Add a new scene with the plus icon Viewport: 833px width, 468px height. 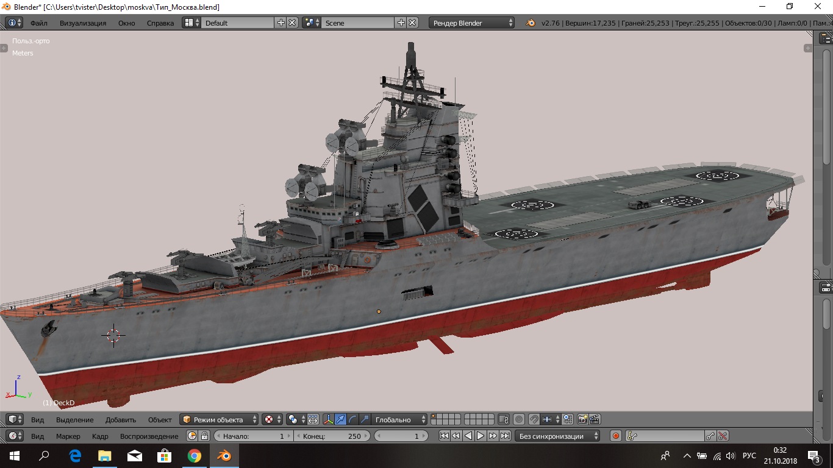click(401, 23)
